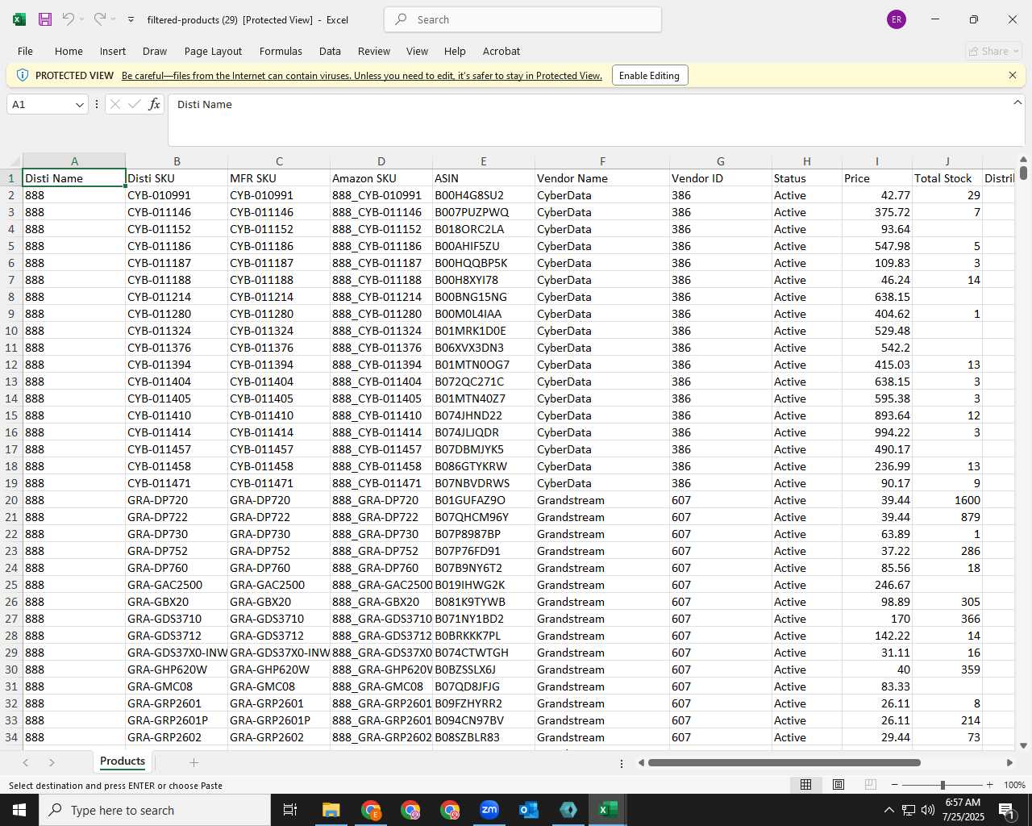Click the horizontal scrollbar thumb
This screenshot has height=826, width=1032.
[784, 762]
